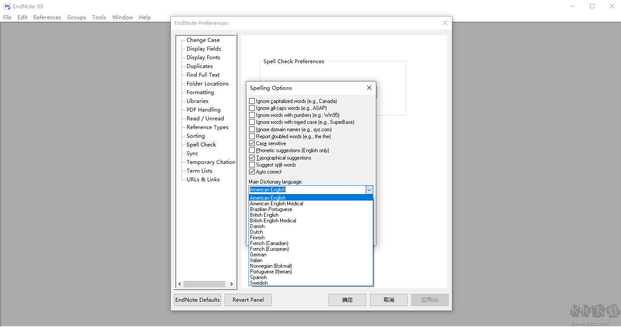This screenshot has width=621, height=327.
Task: Toggle 'Report doubled words' on
Action: click(x=252, y=136)
